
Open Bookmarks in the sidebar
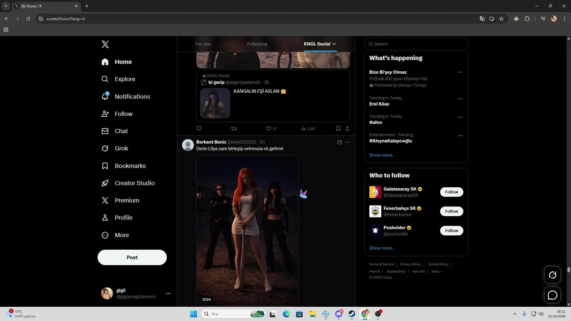(124, 166)
